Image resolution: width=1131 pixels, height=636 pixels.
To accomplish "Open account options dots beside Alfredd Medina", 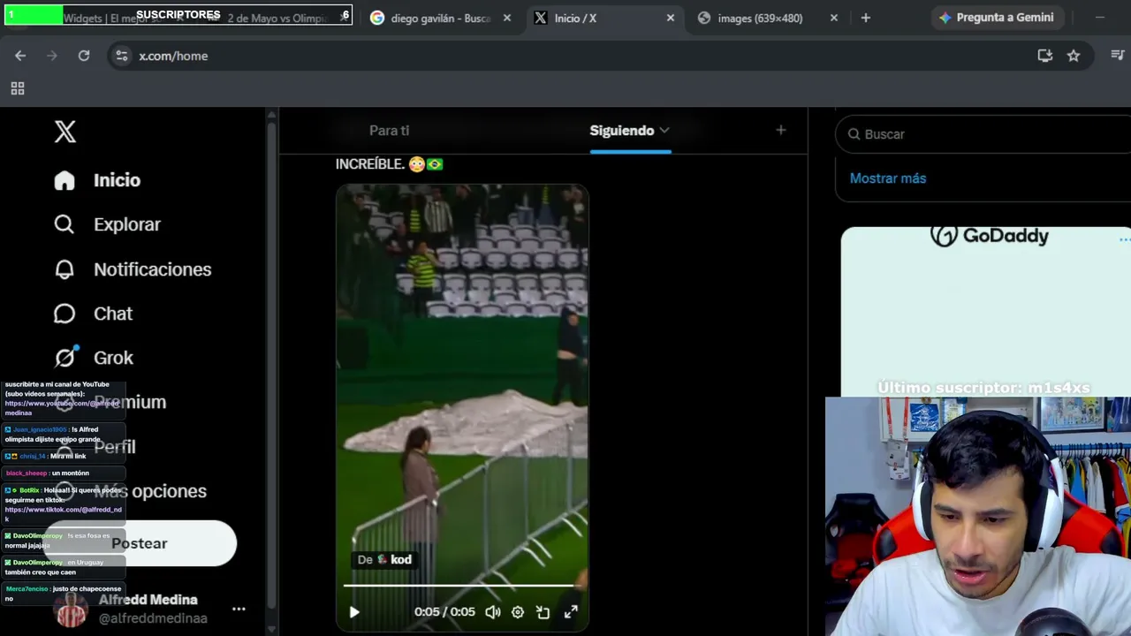I will (x=239, y=609).
